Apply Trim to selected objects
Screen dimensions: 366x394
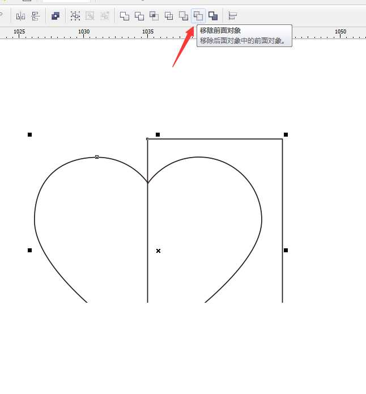coord(139,16)
